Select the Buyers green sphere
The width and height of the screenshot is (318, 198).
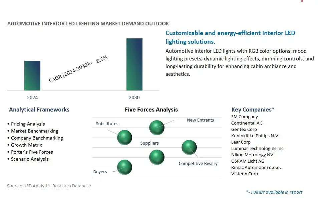click(x=124, y=167)
